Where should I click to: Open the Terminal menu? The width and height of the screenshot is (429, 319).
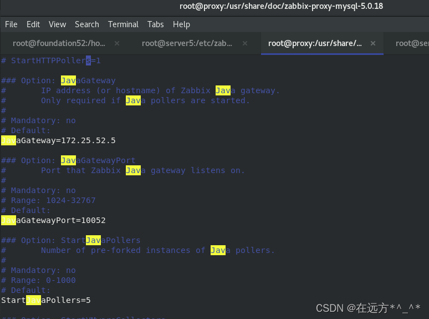123,24
